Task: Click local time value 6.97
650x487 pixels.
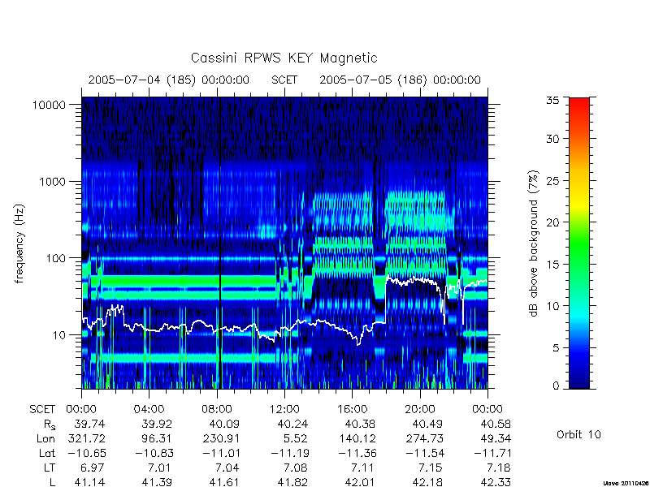Action: [93, 468]
